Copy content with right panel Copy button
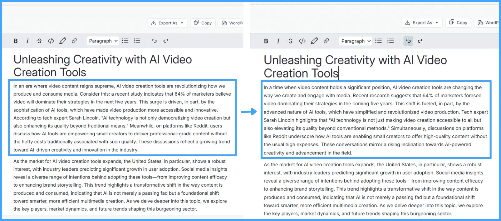 [x=458, y=23]
